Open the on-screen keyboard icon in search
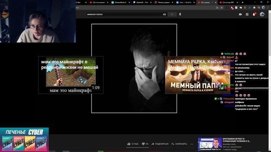The image size is (271, 152). [x=164, y=14]
